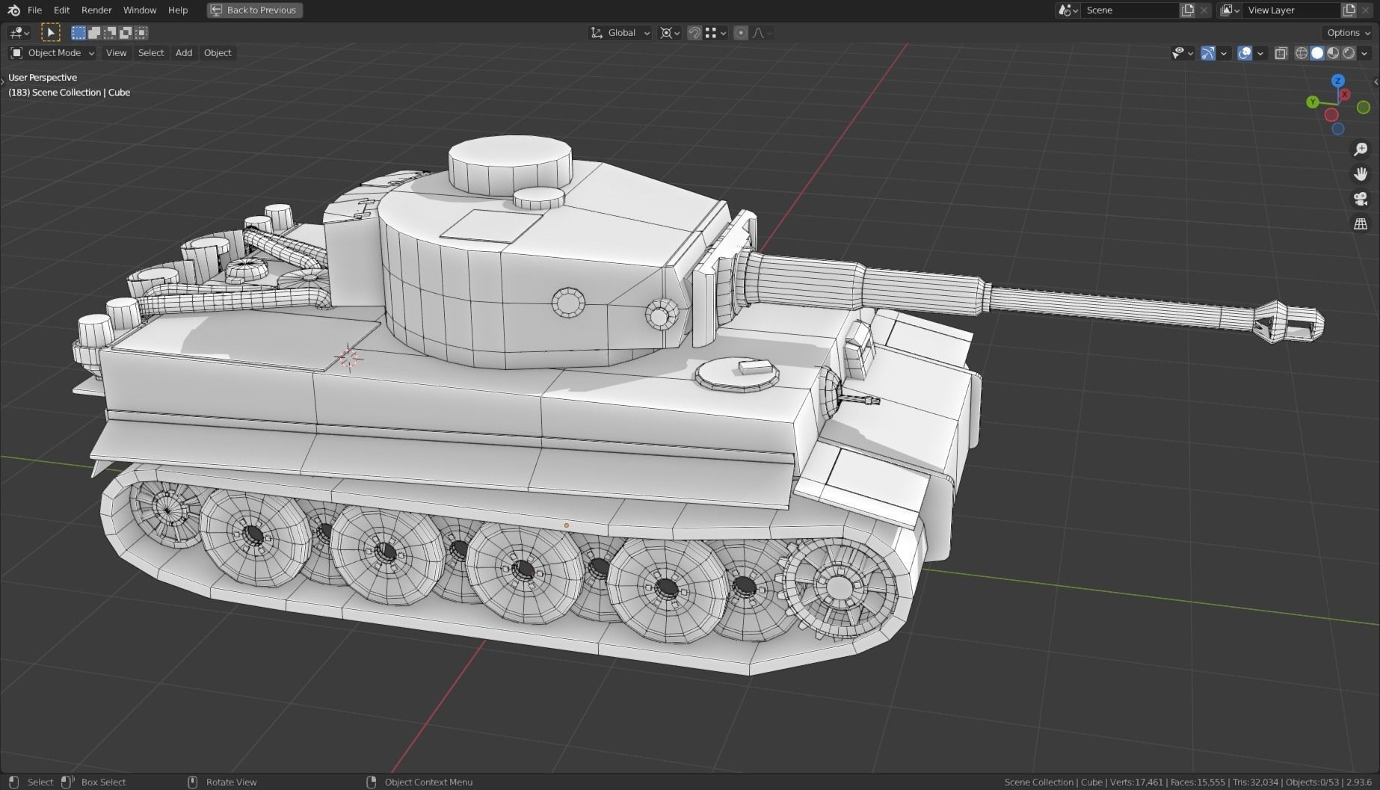Open proportional editing falloff curve icon
The height and width of the screenshot is (790, 1380).
tap(762, 32)
